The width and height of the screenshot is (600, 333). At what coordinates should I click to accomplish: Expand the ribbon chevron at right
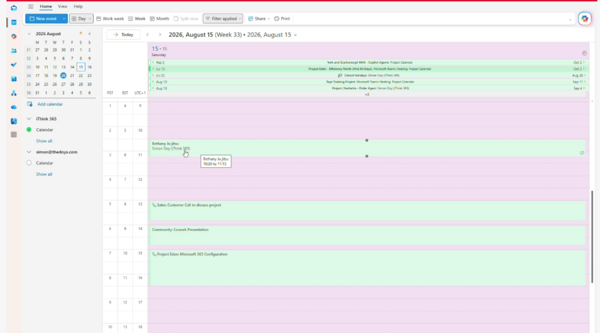point(570,19)
